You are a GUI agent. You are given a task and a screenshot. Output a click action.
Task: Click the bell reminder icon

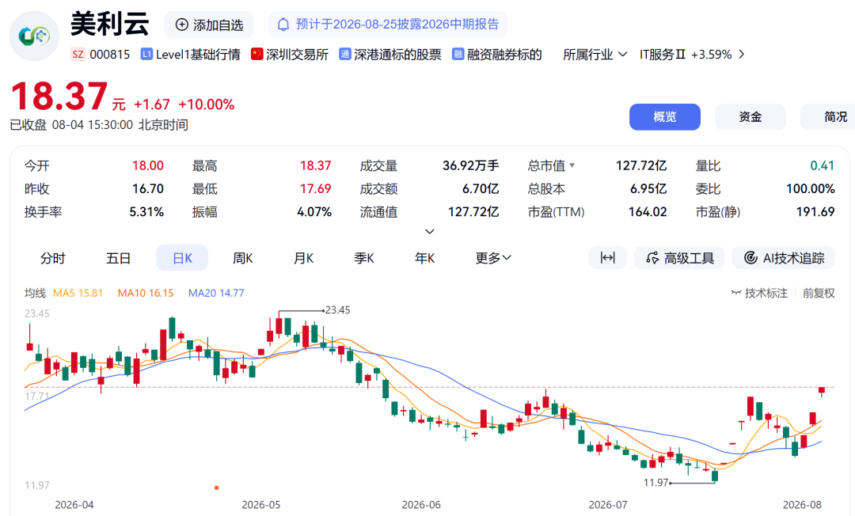coord(283,25)
